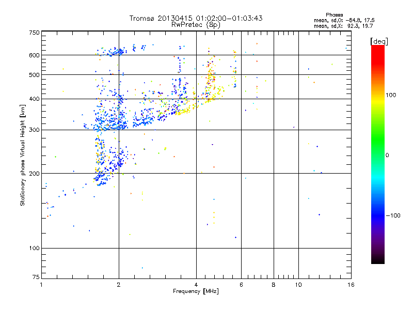Image resolution: width=413 pixels, height=310 pixels.
Task: Click the x-axis tick label '1'
Action: tap(41, 285)
